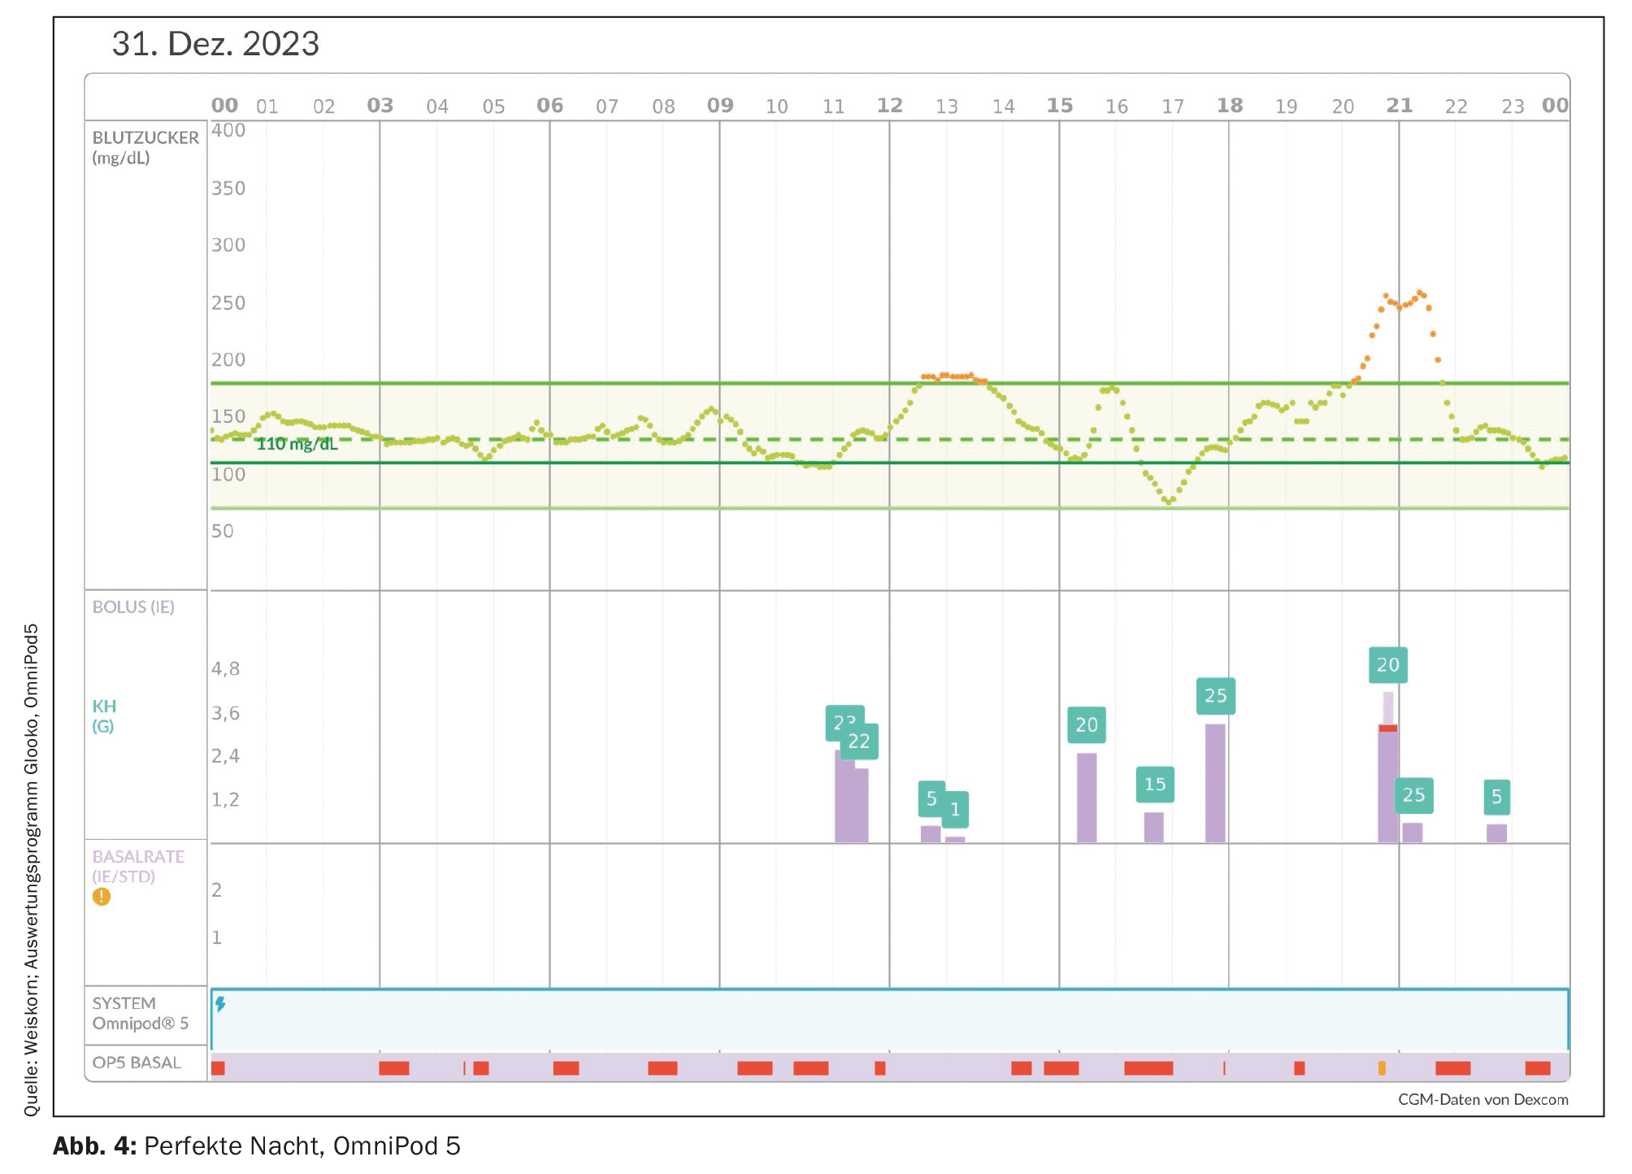Click the 06 hour marker on time axis
Image resolution: width=1632 pixels, height=1174 pixels.
click(549, 106)
